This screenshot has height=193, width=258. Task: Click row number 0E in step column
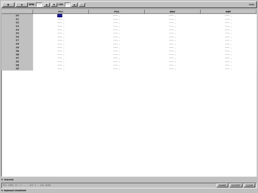[17, 65]
